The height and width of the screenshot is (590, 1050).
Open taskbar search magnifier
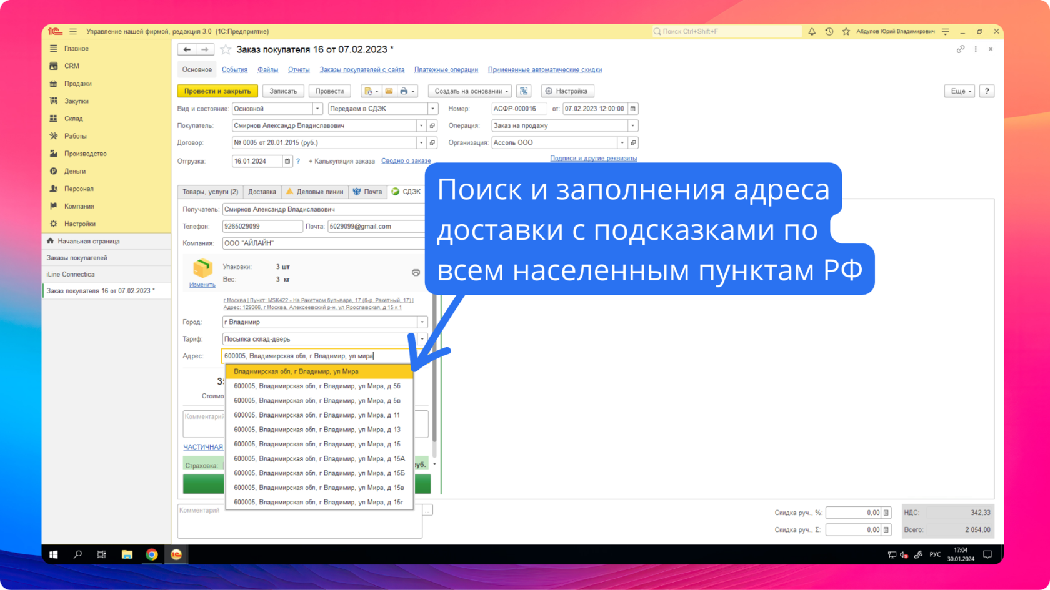tap(77, 554)
